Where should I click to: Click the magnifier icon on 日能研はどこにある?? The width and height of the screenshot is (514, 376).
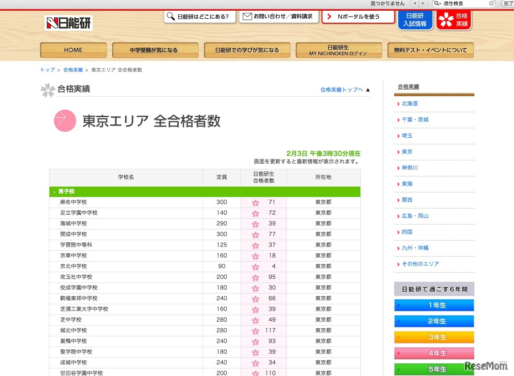point(171,17)
